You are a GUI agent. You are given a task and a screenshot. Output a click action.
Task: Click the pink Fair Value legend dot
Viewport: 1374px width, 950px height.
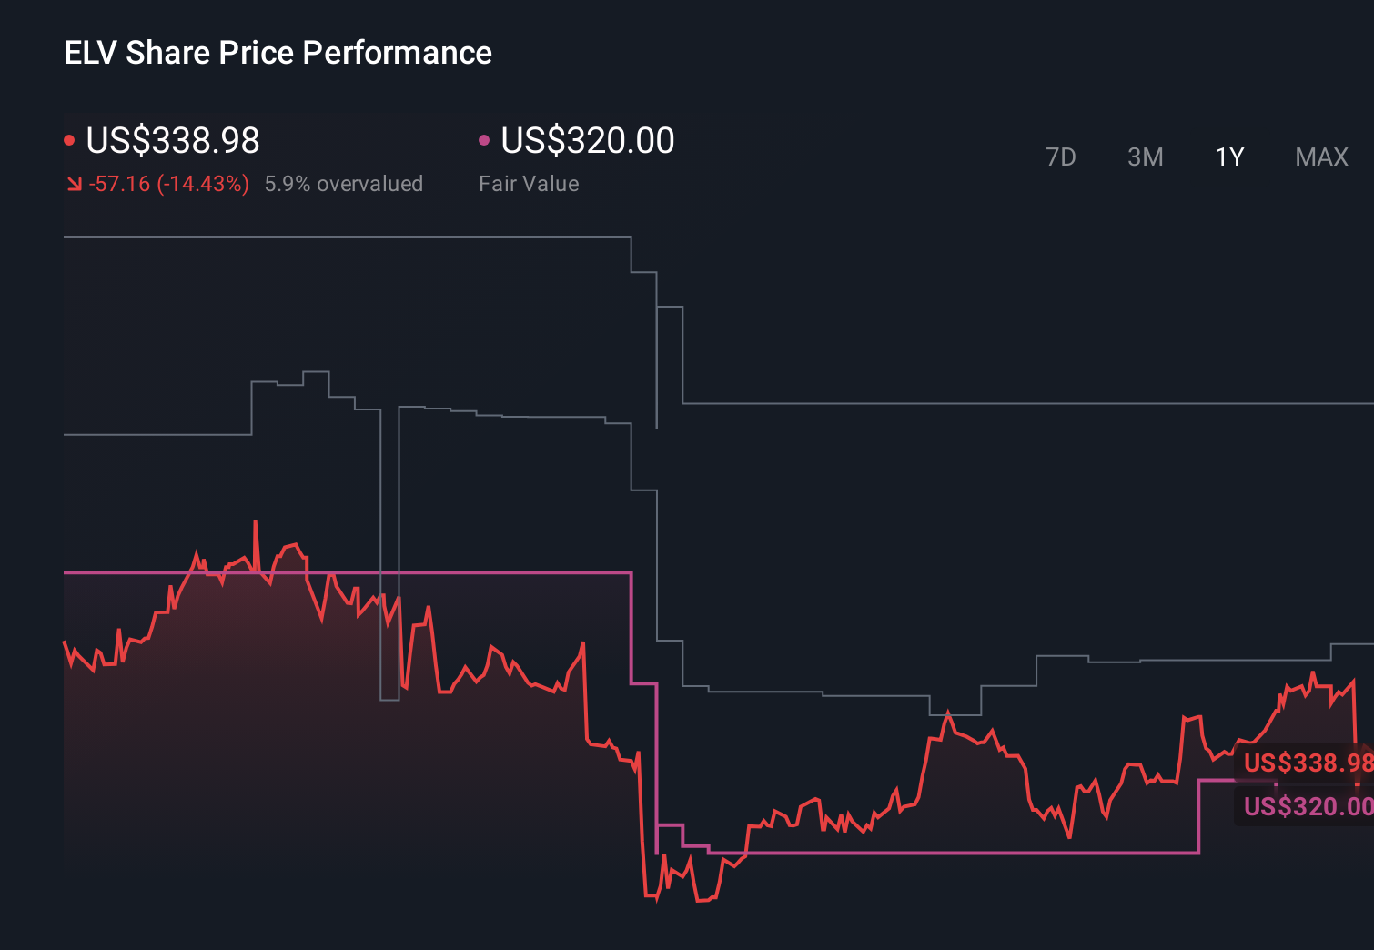click(485, 139)
